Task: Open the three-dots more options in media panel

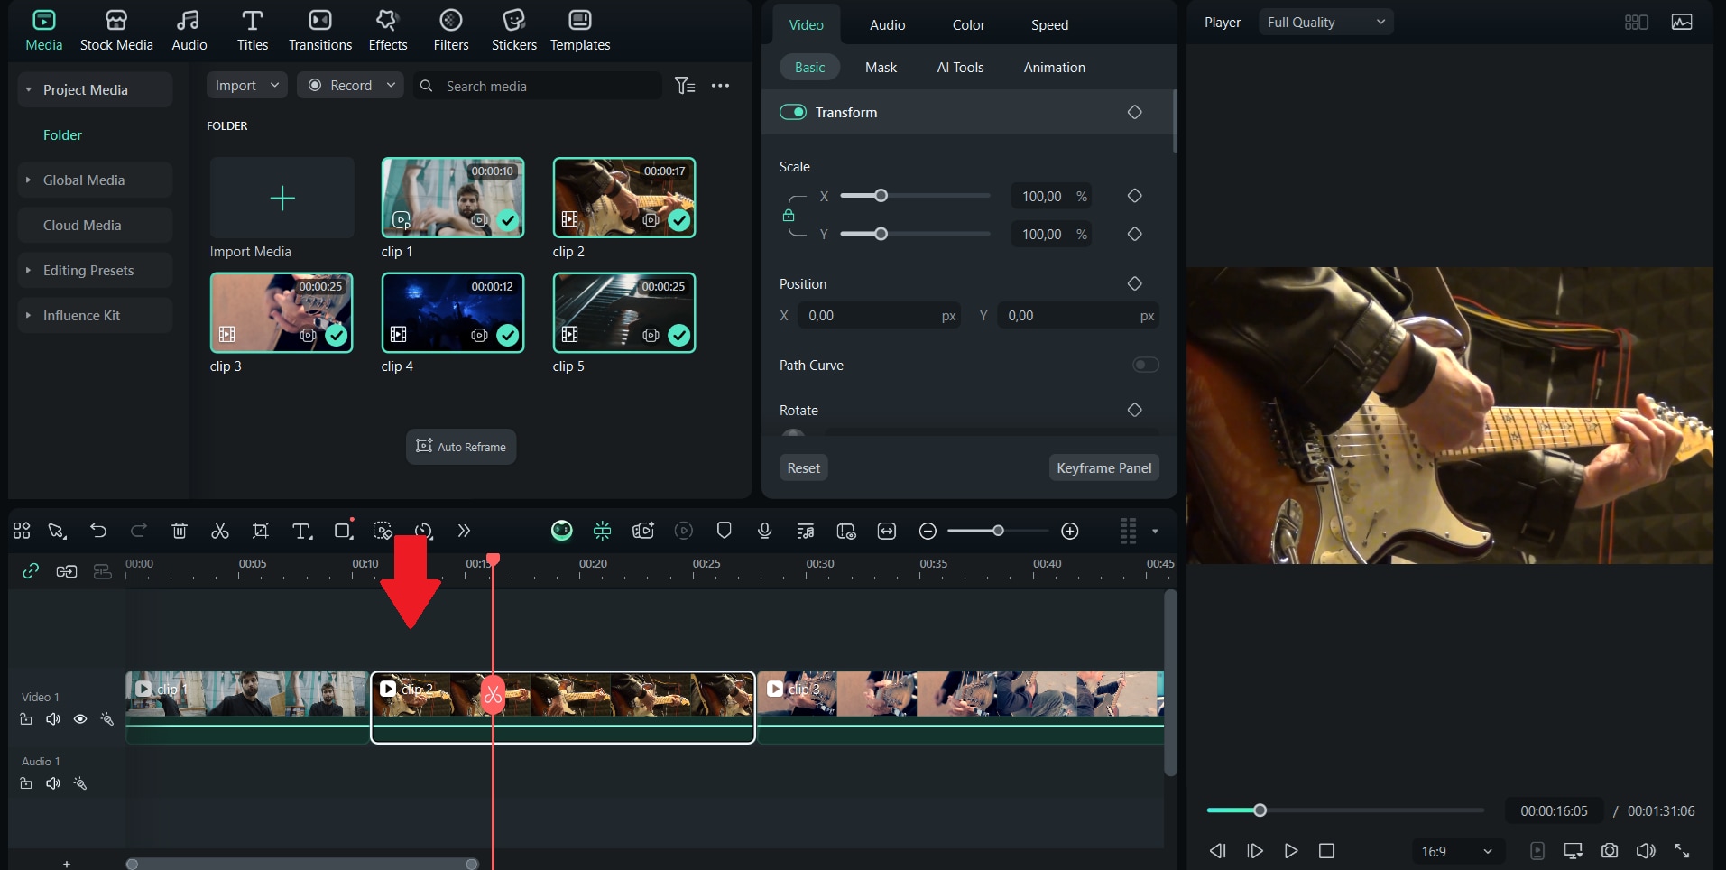Action: tap(720, 86)
